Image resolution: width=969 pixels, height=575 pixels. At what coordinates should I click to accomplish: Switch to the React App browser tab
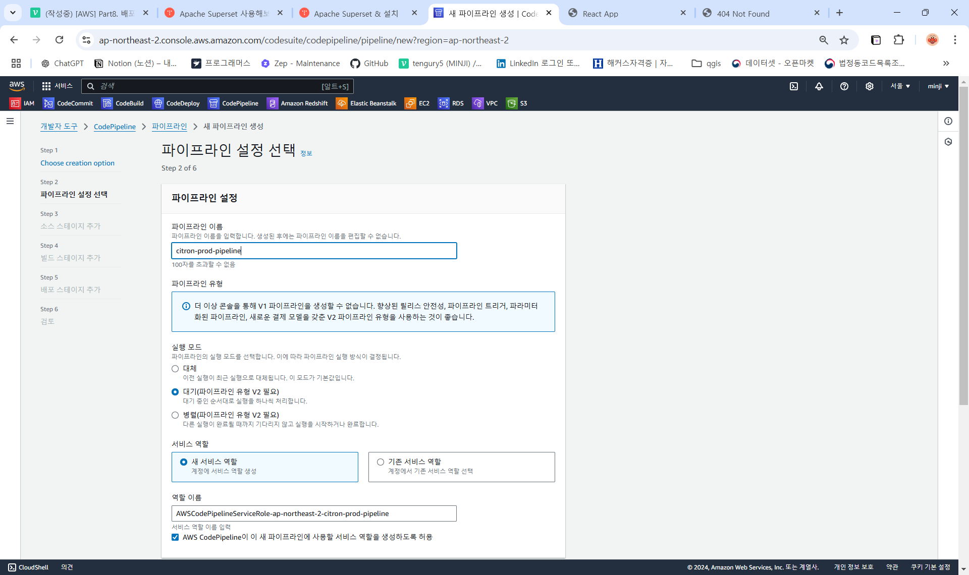point(600,14)
